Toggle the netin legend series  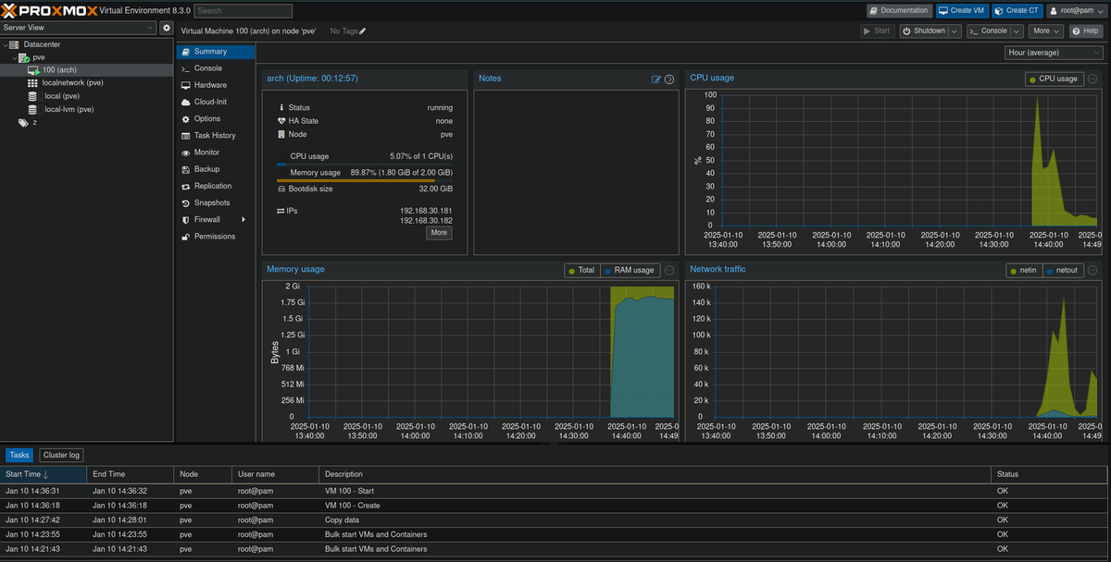pyautogui.click(x=1025, y=270)
